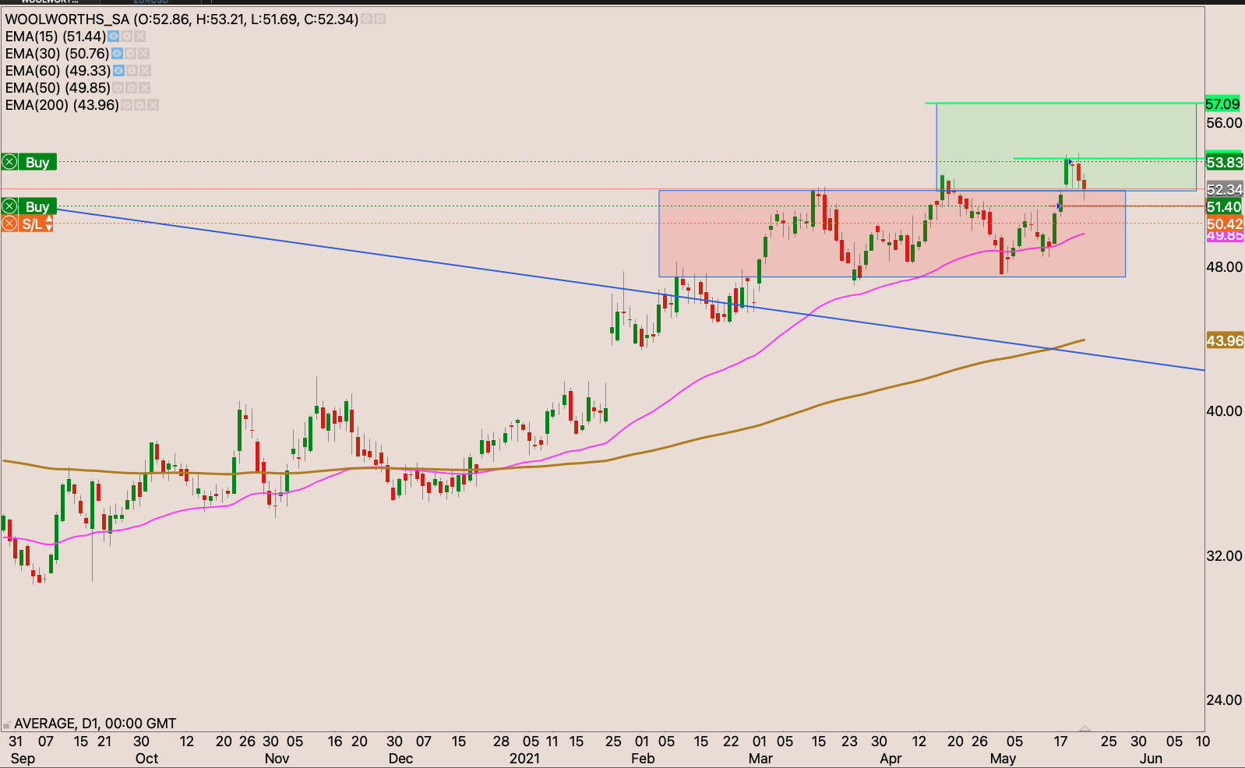Show the EMA(200) line via eye icon
This screenshot has width=1245, height=768.
point(126,105)
